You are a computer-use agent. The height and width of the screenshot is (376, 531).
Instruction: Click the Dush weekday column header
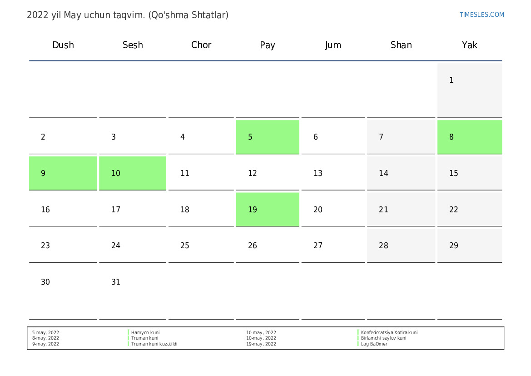tap(63, 45)
